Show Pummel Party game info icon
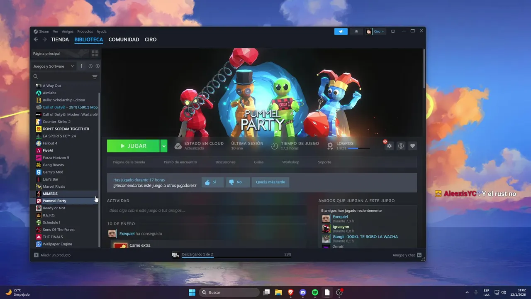 (401, 146)
